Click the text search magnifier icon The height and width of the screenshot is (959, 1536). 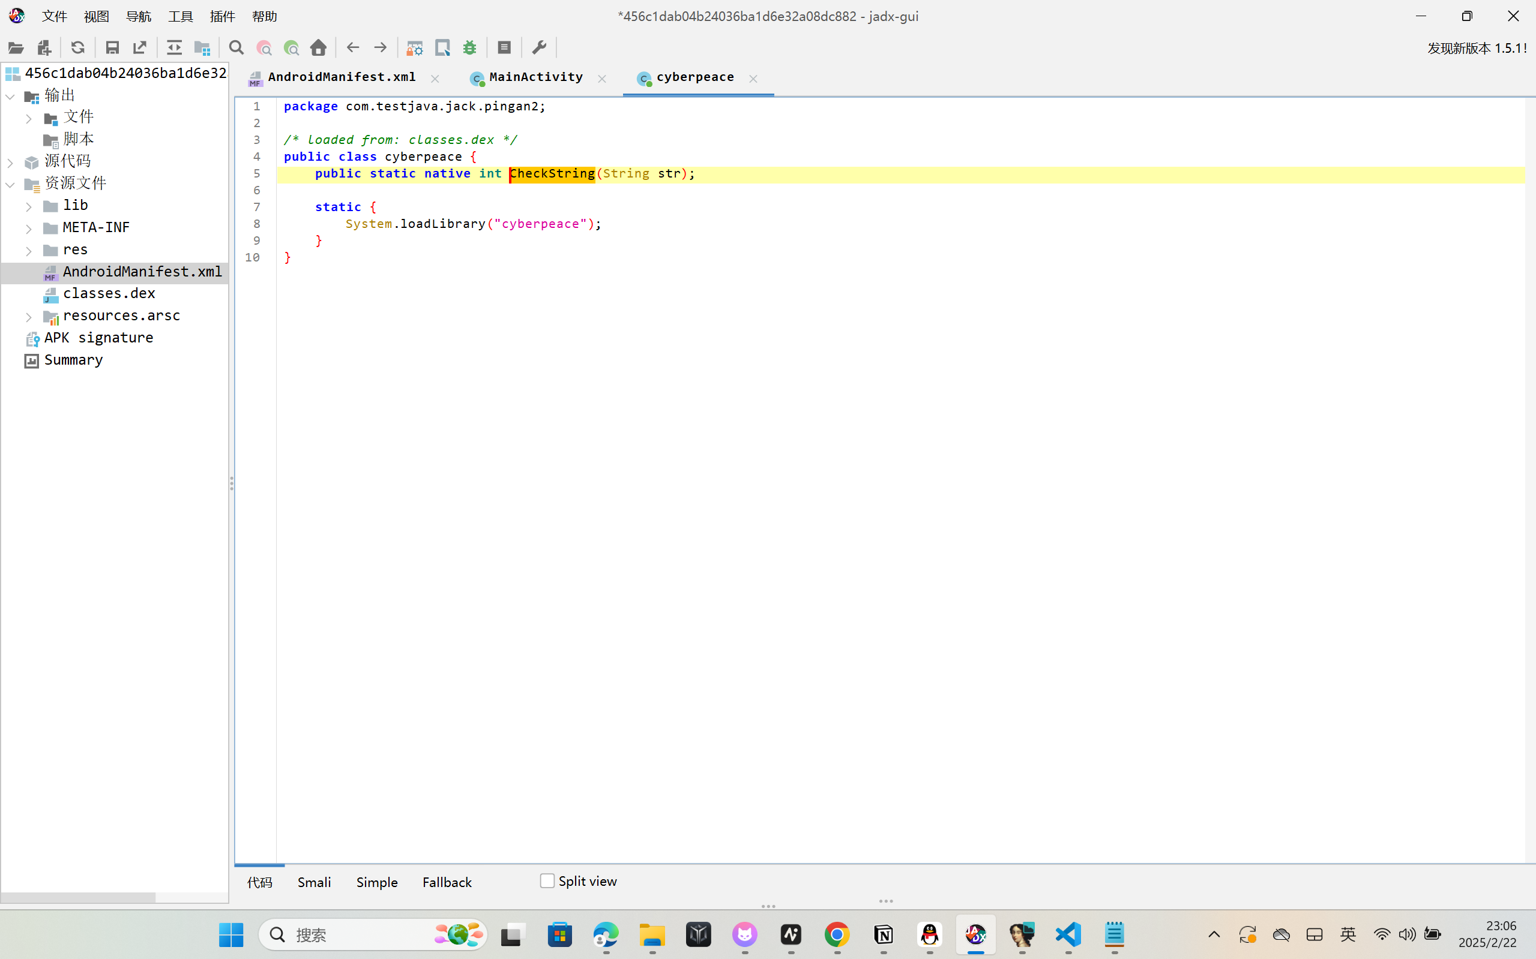[x=236, y=47]
